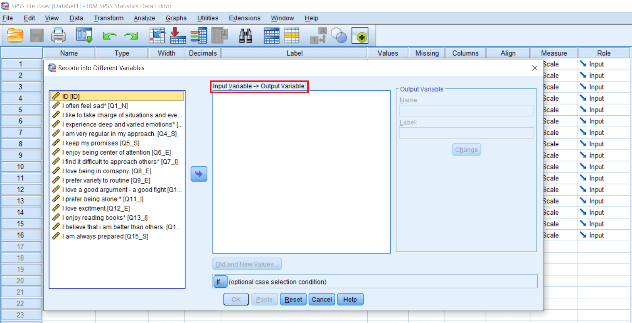
Task: Click the Print toolbar icon
Action: [x=58, y=36]
